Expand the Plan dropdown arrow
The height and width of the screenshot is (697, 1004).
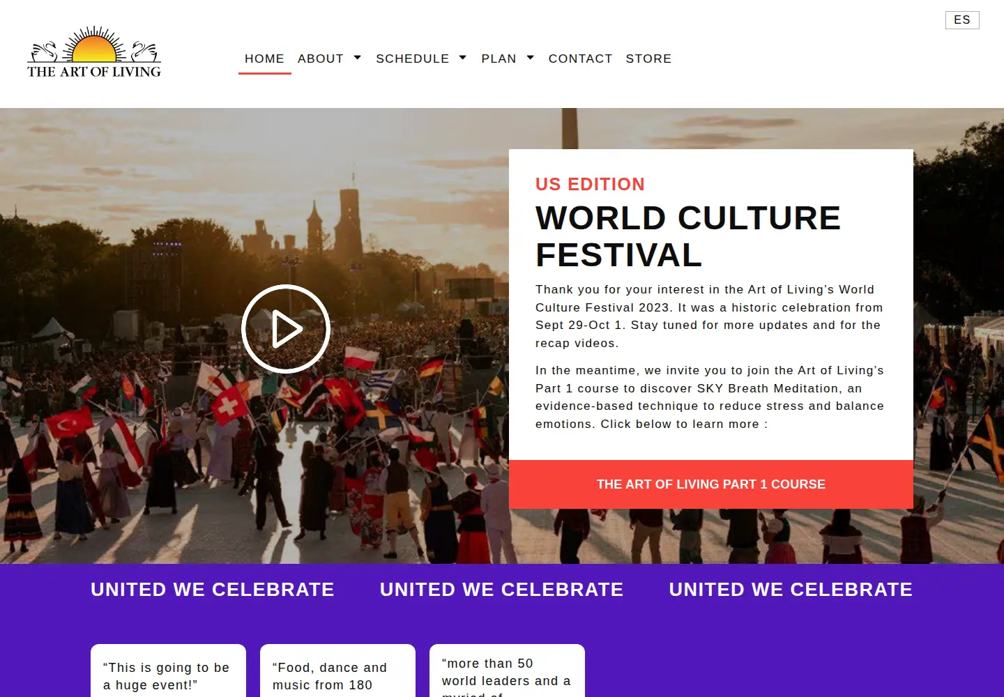[x=531, y=58]
